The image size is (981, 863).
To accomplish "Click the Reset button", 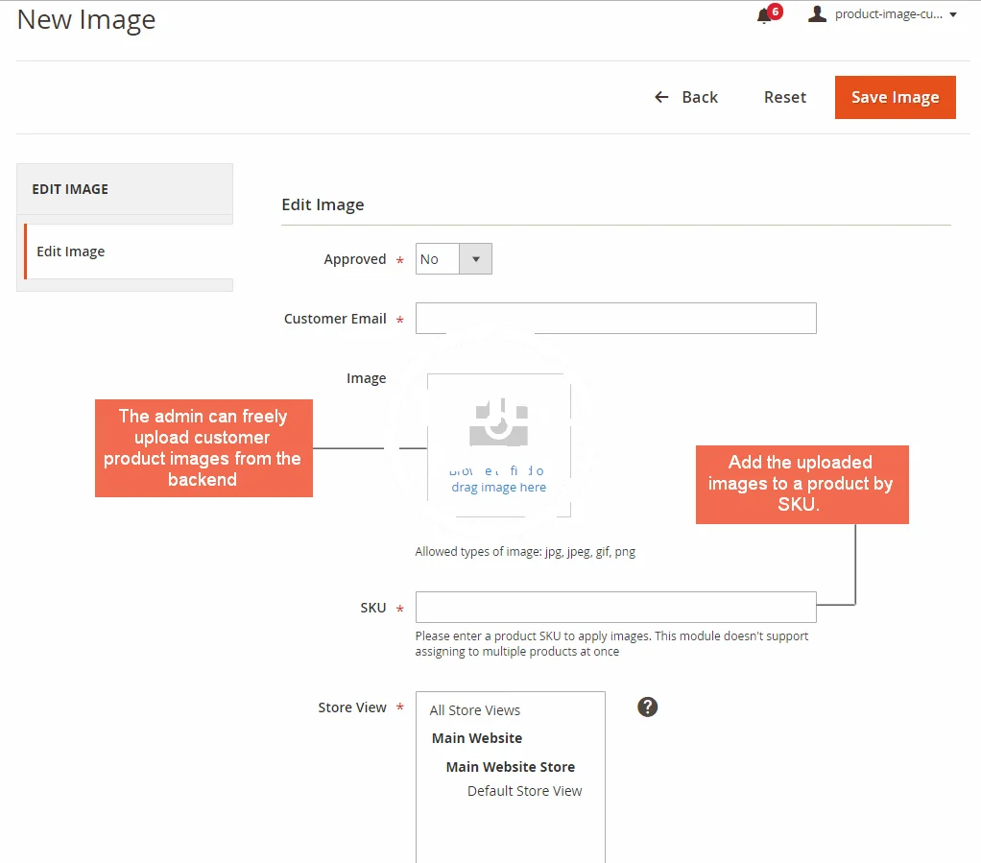I will coord(785,97).
